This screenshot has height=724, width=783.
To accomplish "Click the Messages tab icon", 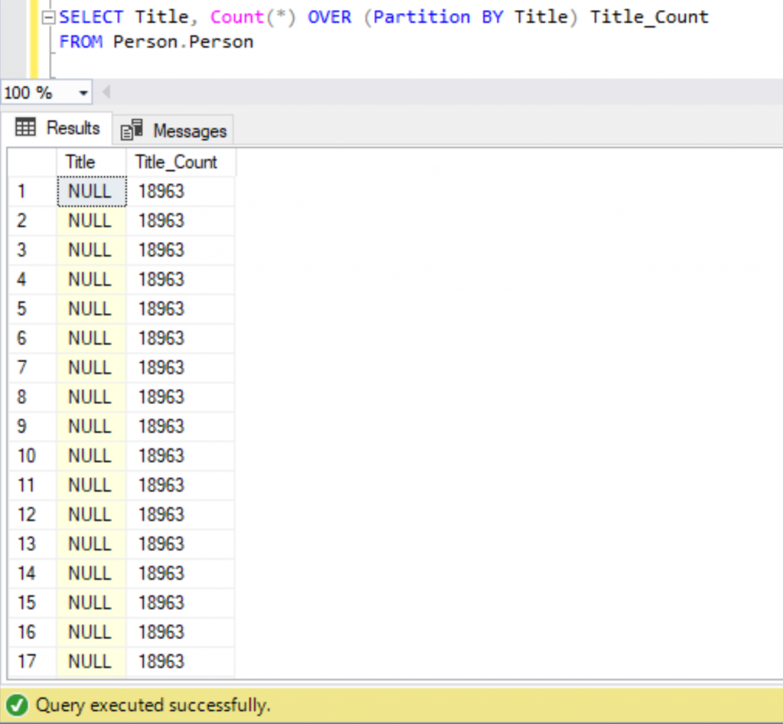I will 132,130.
